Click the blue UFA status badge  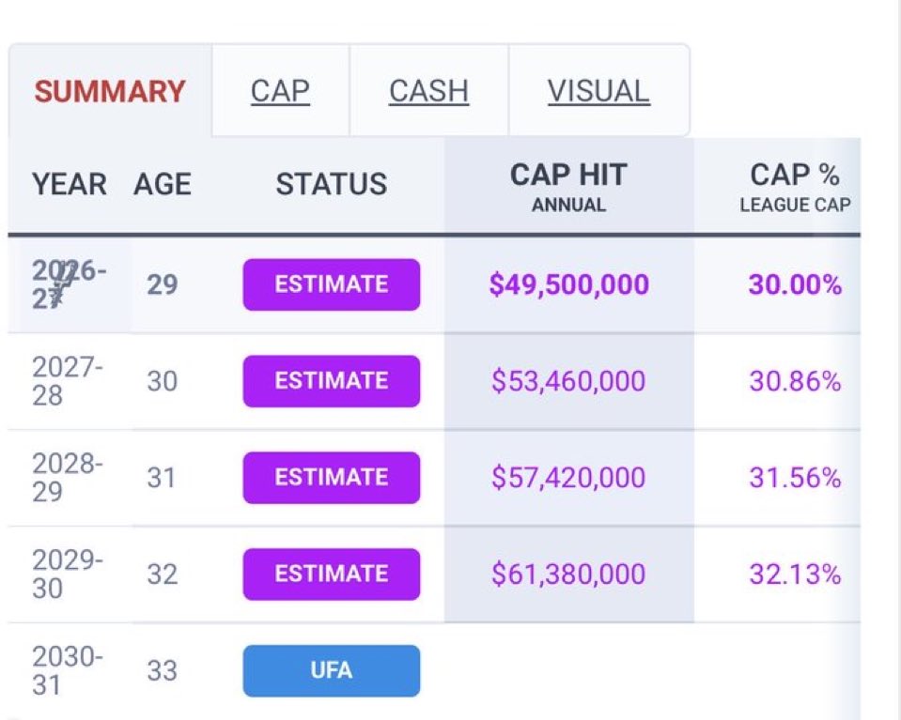tap(332, 670)
